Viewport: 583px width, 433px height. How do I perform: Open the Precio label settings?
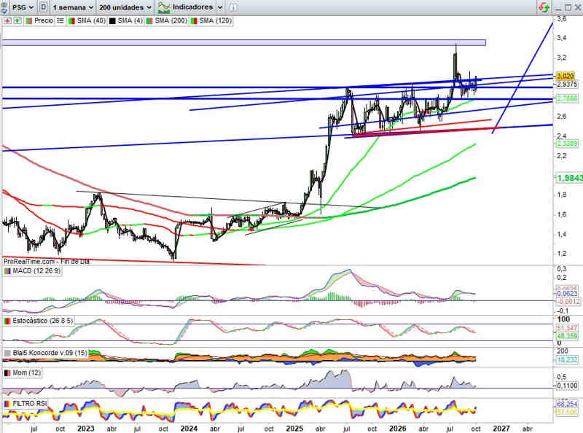click(44, 21)
